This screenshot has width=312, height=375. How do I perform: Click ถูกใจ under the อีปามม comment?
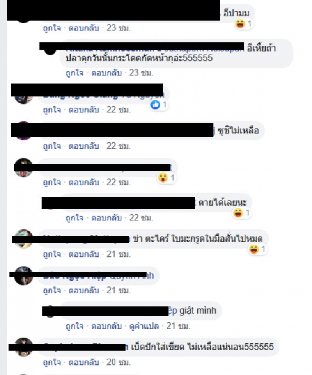coord(52,28)
